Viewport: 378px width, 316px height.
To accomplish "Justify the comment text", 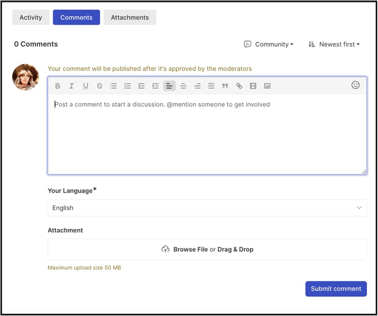I will coord(212,86).
